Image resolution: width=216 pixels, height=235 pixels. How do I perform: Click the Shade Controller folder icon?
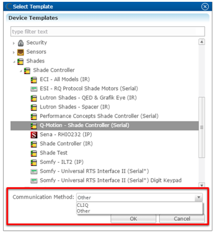tap(27, 70)
